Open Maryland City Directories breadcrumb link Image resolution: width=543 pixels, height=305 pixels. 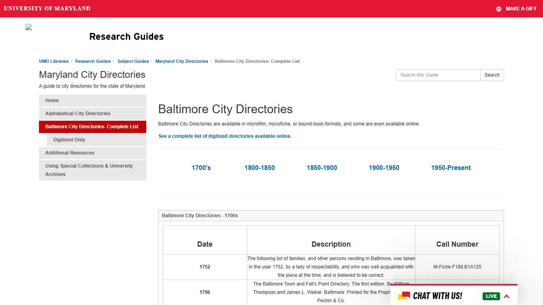[x=182, y=61]
